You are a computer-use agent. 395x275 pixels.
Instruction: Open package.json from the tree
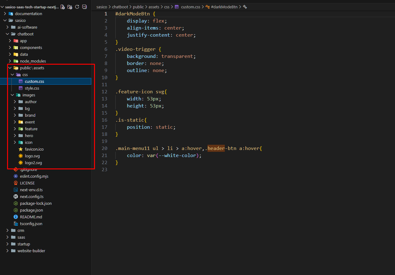pyautogui.click(x=46, y=210)
